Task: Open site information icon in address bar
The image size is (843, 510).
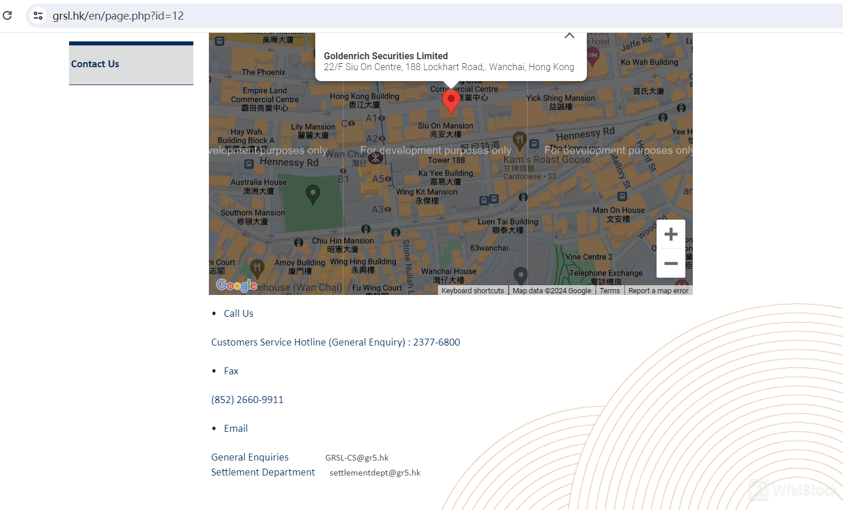Action: point(38,16)
